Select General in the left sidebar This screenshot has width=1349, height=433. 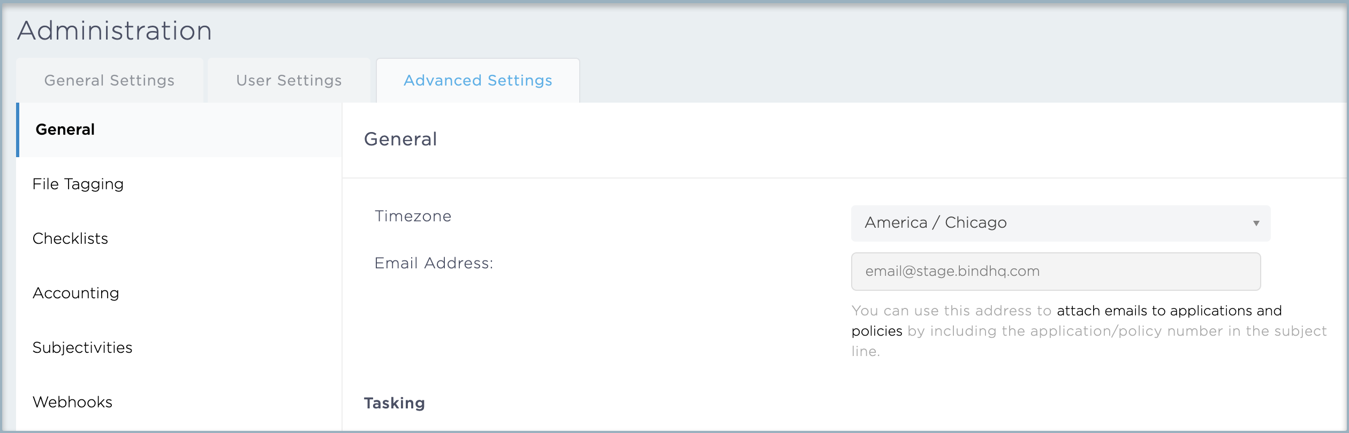65,130
